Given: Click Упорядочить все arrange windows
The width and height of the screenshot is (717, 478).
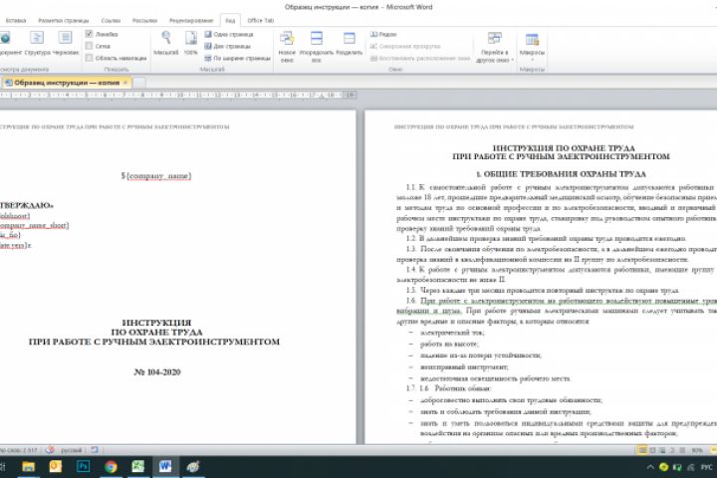Looking at the screenshot, I should pyautogui.click(x=317, y=47).
